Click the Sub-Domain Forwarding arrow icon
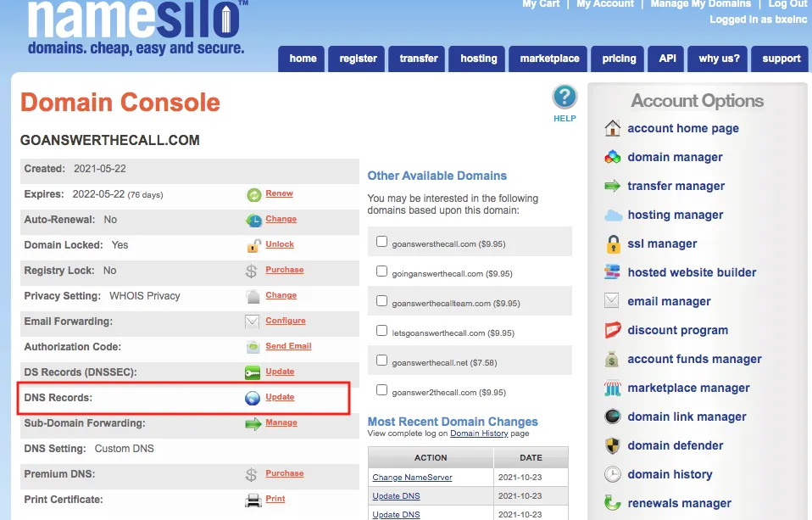 253,424
